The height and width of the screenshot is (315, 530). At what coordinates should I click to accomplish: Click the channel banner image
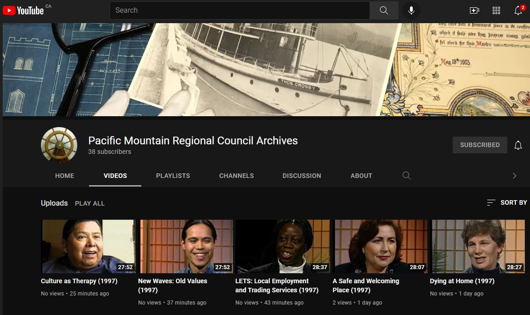(266, 69)
